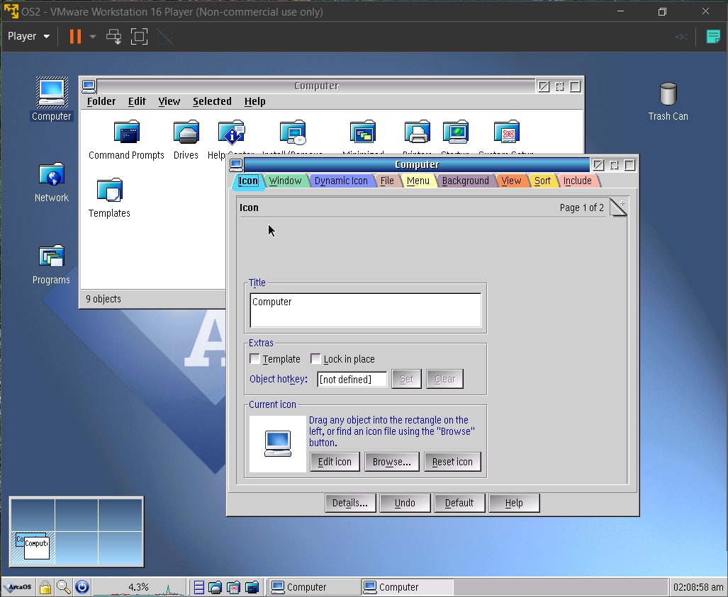
Task: Click the blue power shutdown icon
Action: [82, 587]
